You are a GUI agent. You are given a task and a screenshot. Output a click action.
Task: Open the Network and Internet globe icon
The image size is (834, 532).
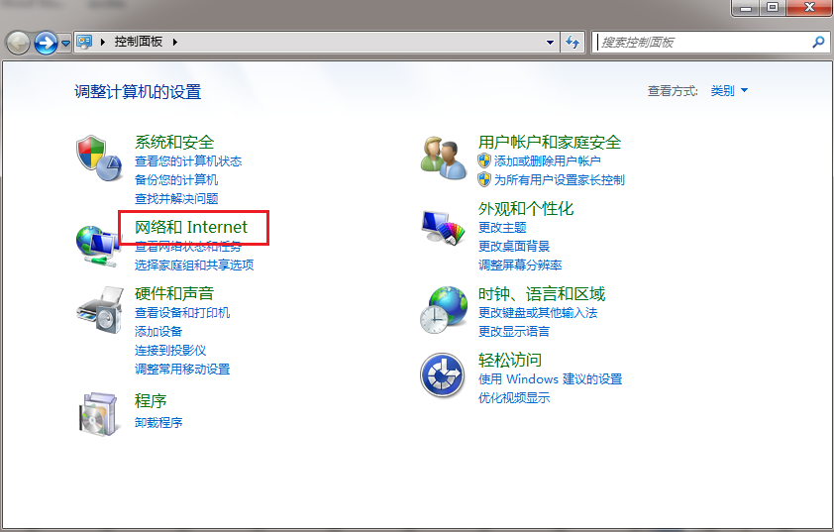pos(97,246)
